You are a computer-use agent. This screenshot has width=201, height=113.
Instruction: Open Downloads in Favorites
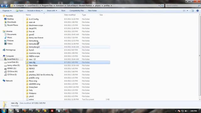pos(12,22)
